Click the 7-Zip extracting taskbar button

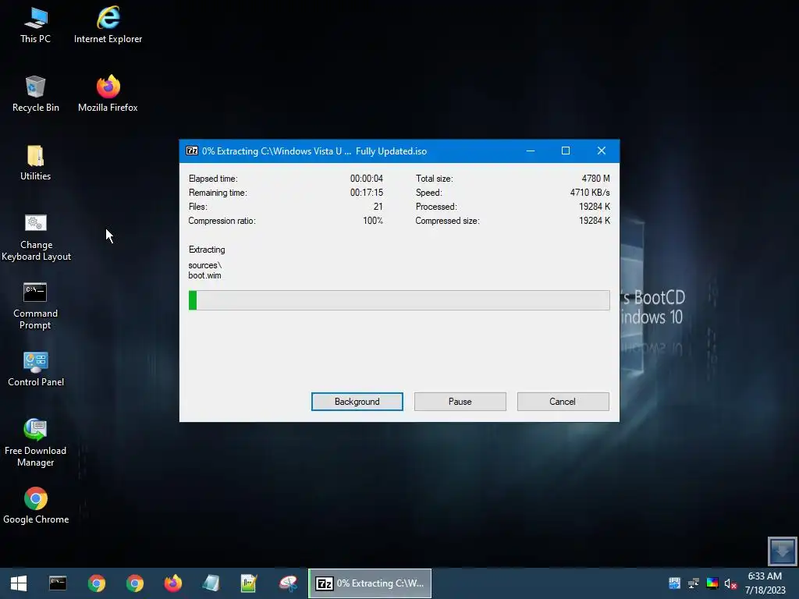(370, 583)
